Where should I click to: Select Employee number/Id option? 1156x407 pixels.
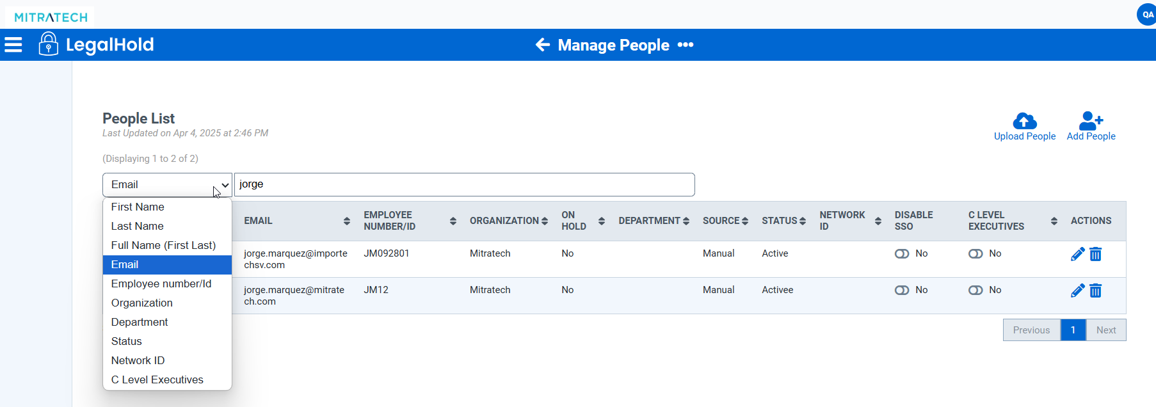[167, 283]
